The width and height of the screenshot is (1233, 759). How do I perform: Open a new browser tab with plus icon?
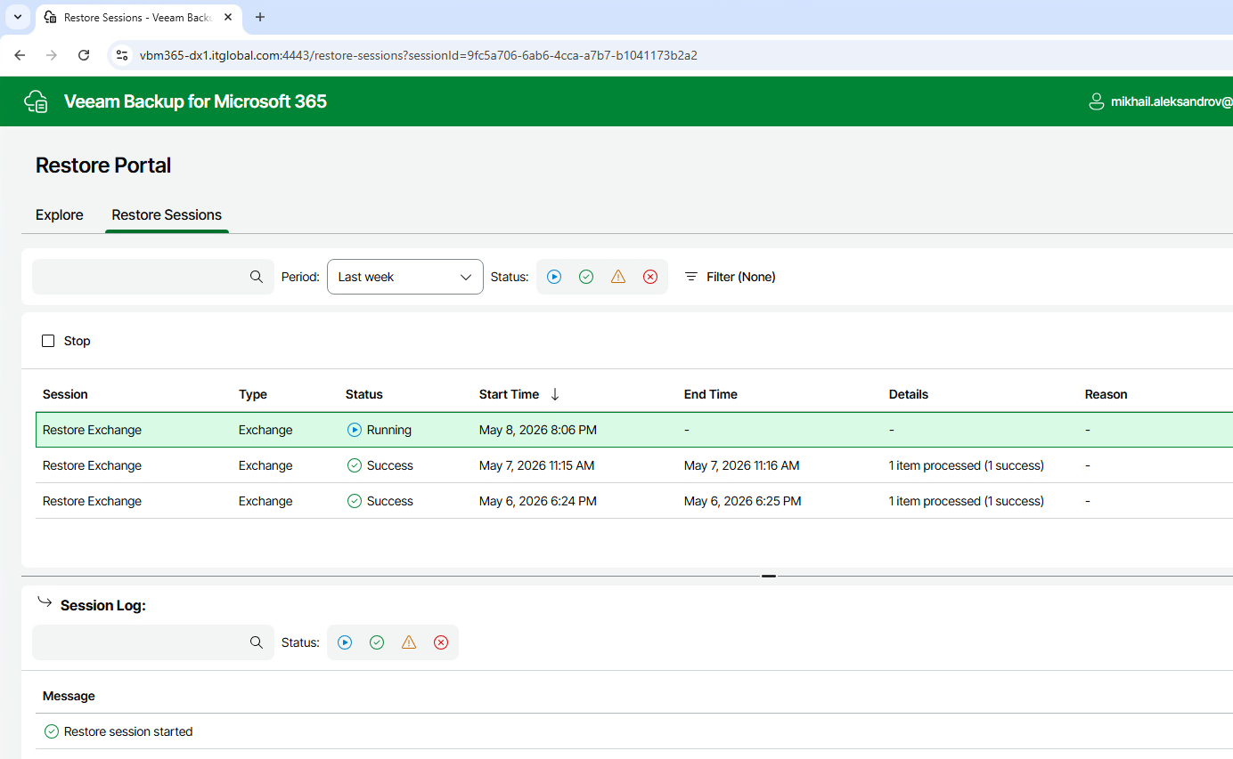click(x=260, y=17)
